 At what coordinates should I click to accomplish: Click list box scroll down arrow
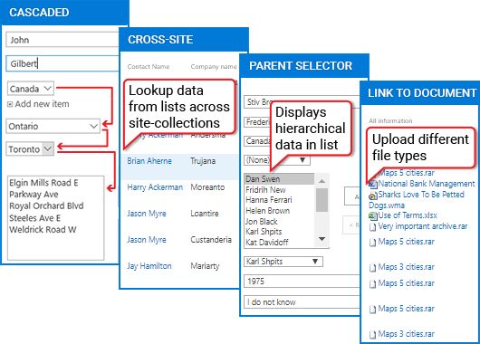[x=322, y=239]
